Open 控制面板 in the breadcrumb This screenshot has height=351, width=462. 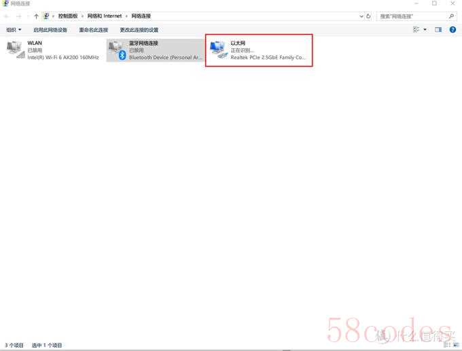click(x=67, y=16)
